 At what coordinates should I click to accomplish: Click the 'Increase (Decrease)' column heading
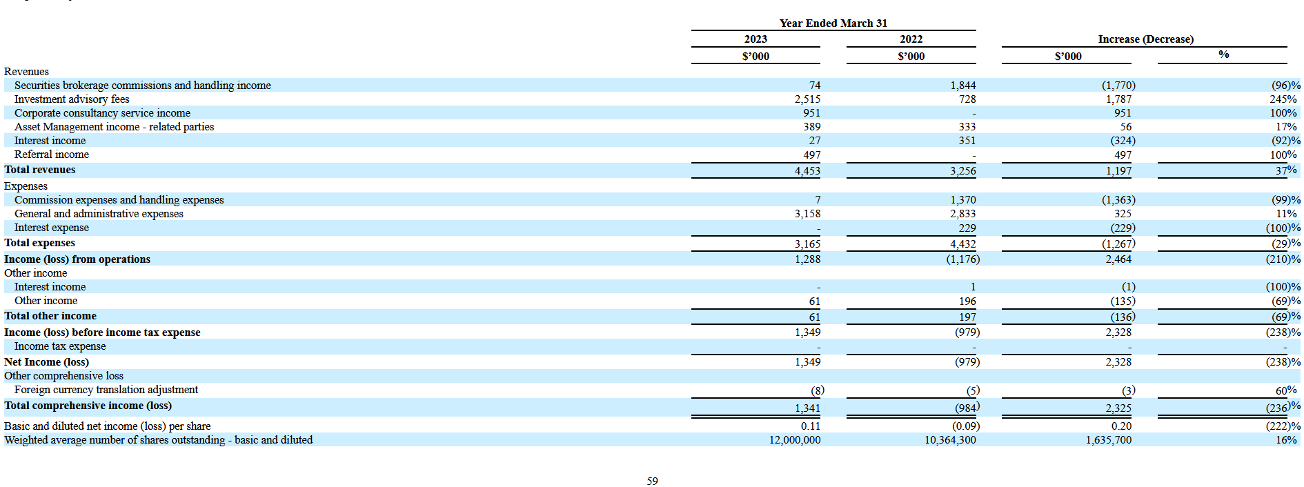point(1145,39)
